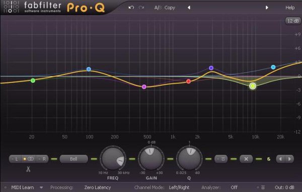The width and height of the screenshot is (302, 192).
Task: Load the next preset with right arrow
Action: [267, 8]
